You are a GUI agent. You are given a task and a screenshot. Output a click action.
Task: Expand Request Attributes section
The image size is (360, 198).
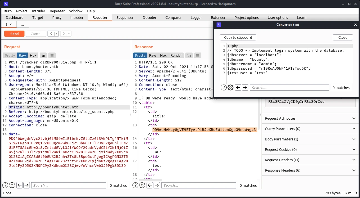coord(311,118)
